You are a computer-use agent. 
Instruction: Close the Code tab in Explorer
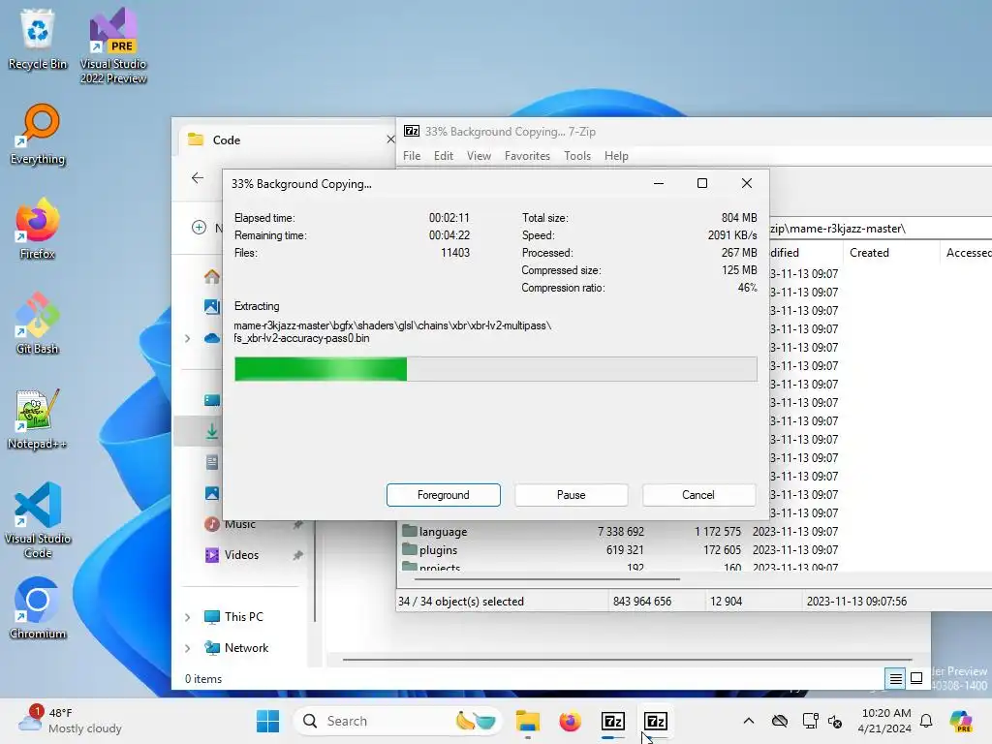click(390, 139)
